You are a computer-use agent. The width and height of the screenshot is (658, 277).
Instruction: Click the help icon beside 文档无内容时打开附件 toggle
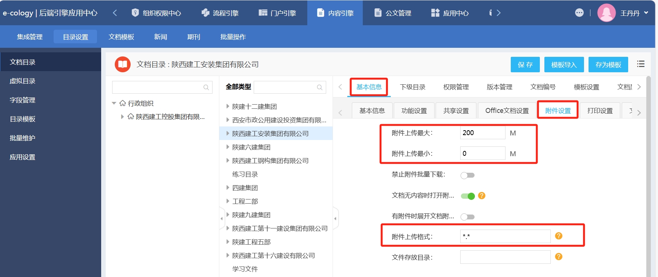coord(482,196)
